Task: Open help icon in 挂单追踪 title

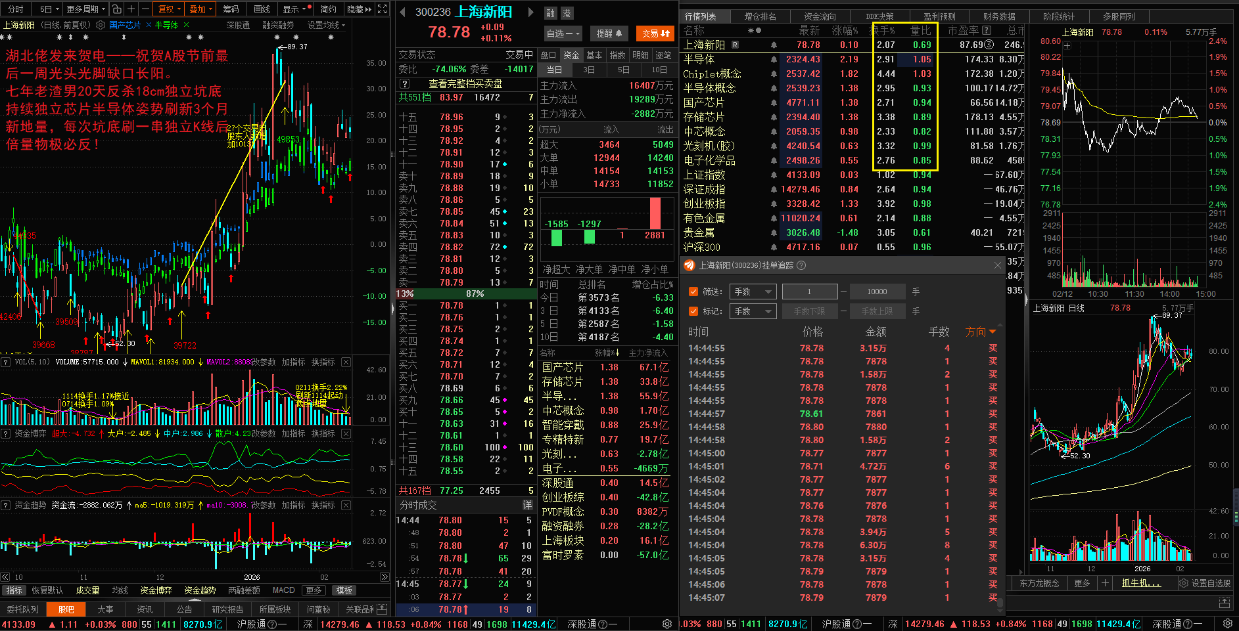Action: tap(801, 265)
